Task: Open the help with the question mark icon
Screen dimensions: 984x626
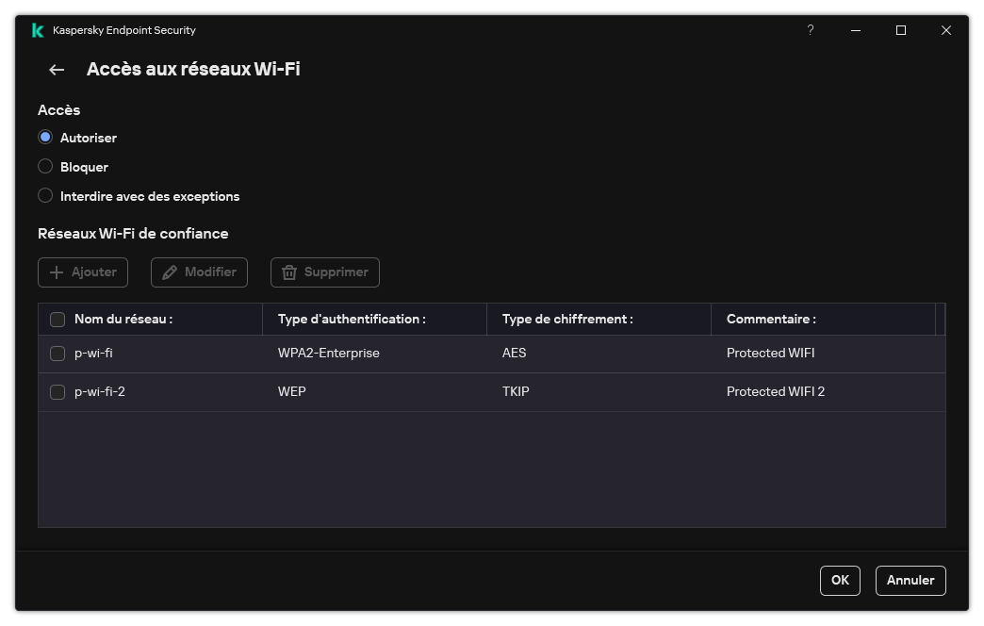Action: pyautogui.click(x=810, y=30)
